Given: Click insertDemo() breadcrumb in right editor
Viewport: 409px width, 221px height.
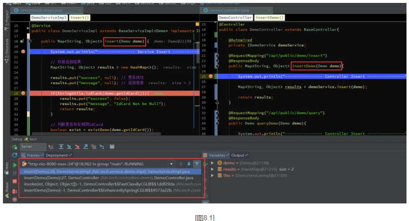Looking at the screenshot, I should coord(269,18).
